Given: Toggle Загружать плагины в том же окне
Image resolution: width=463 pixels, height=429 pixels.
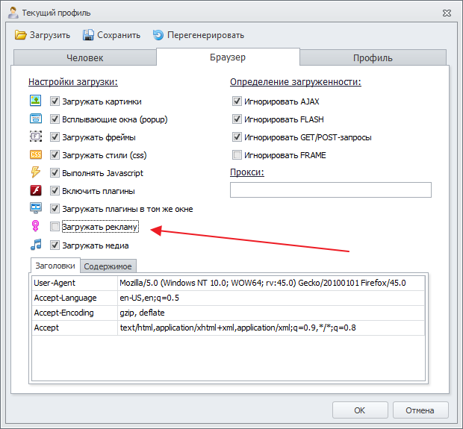Looking at the screenshot, I should [55, 209].
